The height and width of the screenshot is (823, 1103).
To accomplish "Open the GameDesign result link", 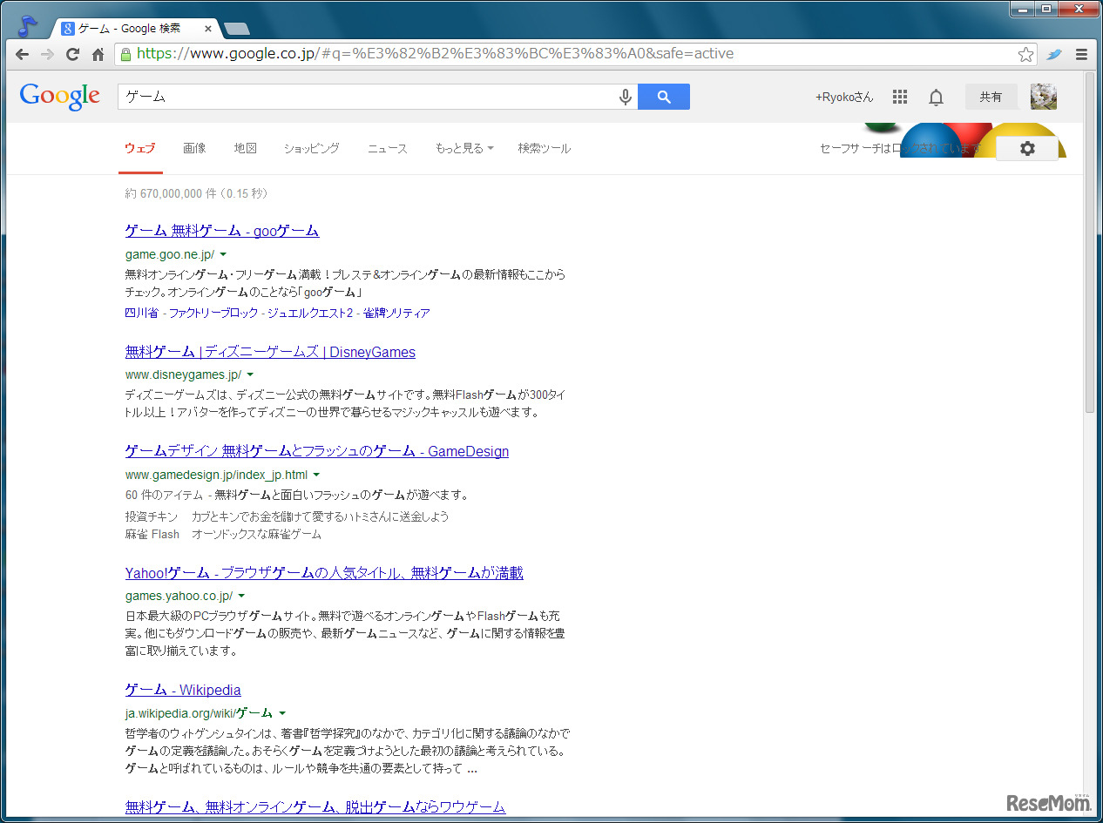I will [x=317, y=451].
